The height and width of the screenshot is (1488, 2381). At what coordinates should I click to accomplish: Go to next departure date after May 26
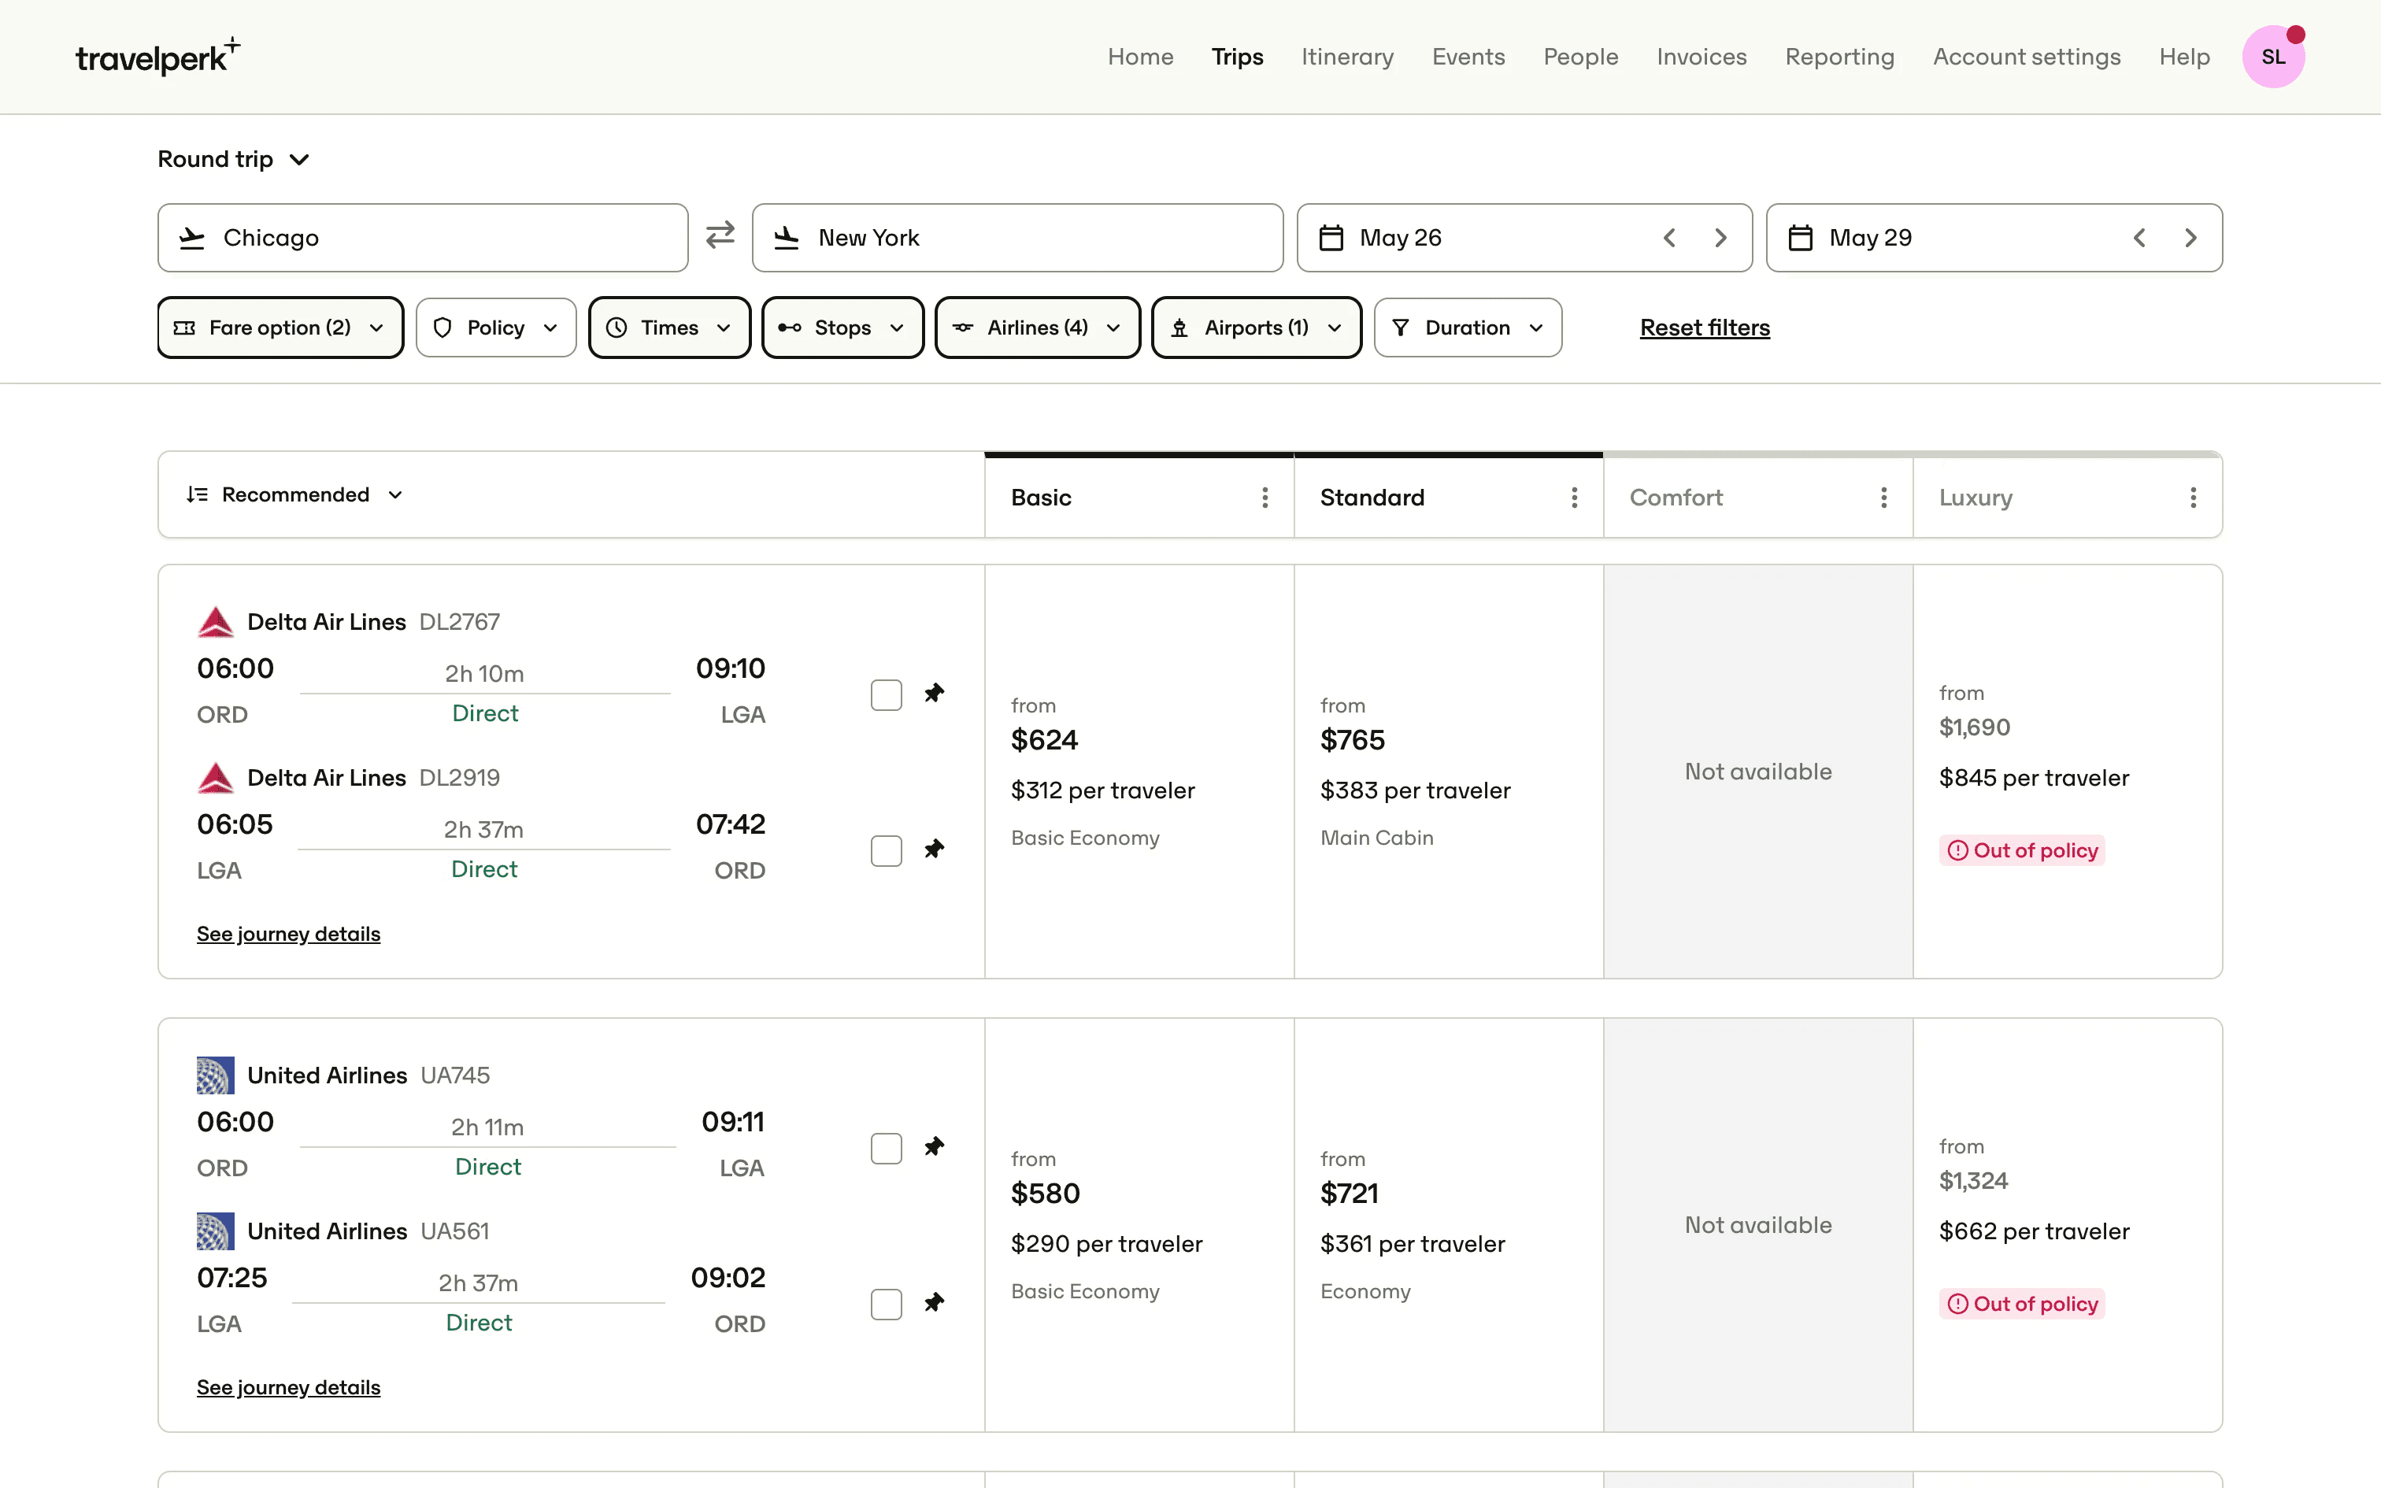pyautogui.click(x=1721, y=238)
